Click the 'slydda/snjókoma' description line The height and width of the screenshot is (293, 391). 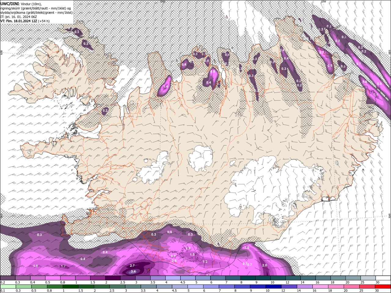pyautogui.click(x=36, y=12)
